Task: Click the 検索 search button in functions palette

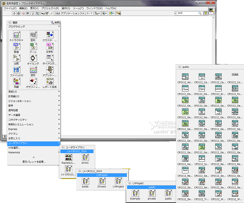Action: 55,23
